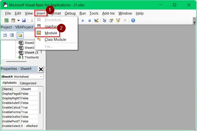Open the insert object dropdown arrow
The width and height of the screenshot is (197, 131).
[18, 20]
